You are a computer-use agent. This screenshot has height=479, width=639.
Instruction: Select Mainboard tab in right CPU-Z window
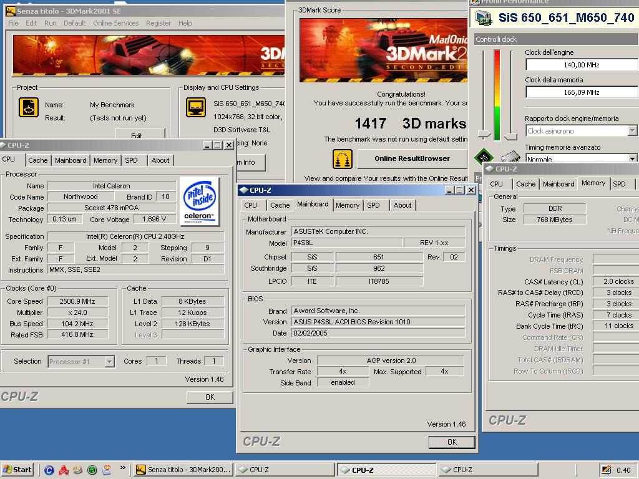[559, 184]
